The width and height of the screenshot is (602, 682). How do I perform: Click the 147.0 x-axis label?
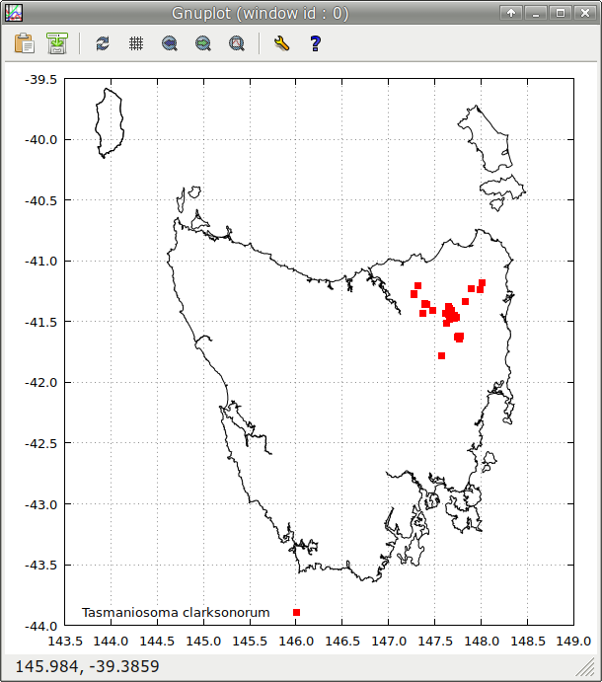coord(389,642)
